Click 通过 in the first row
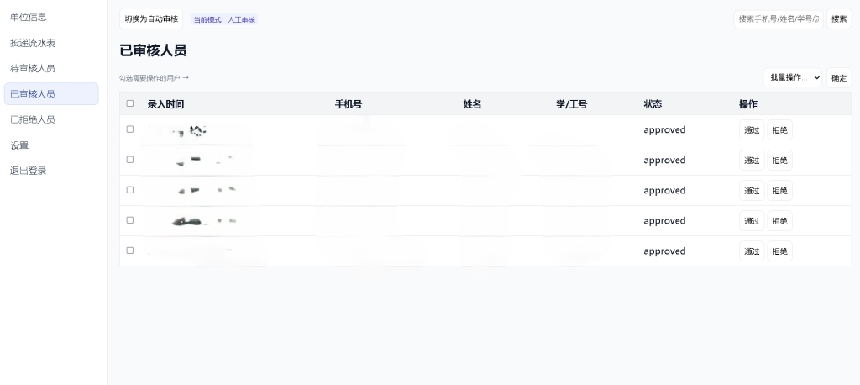The image size is (860, 385). pos(752,130)
